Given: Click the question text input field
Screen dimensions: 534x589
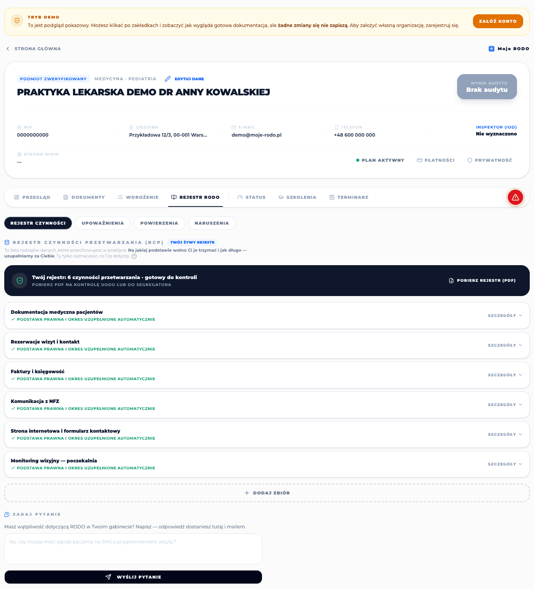Looking at the screenshot, I should tap(133, 549).
